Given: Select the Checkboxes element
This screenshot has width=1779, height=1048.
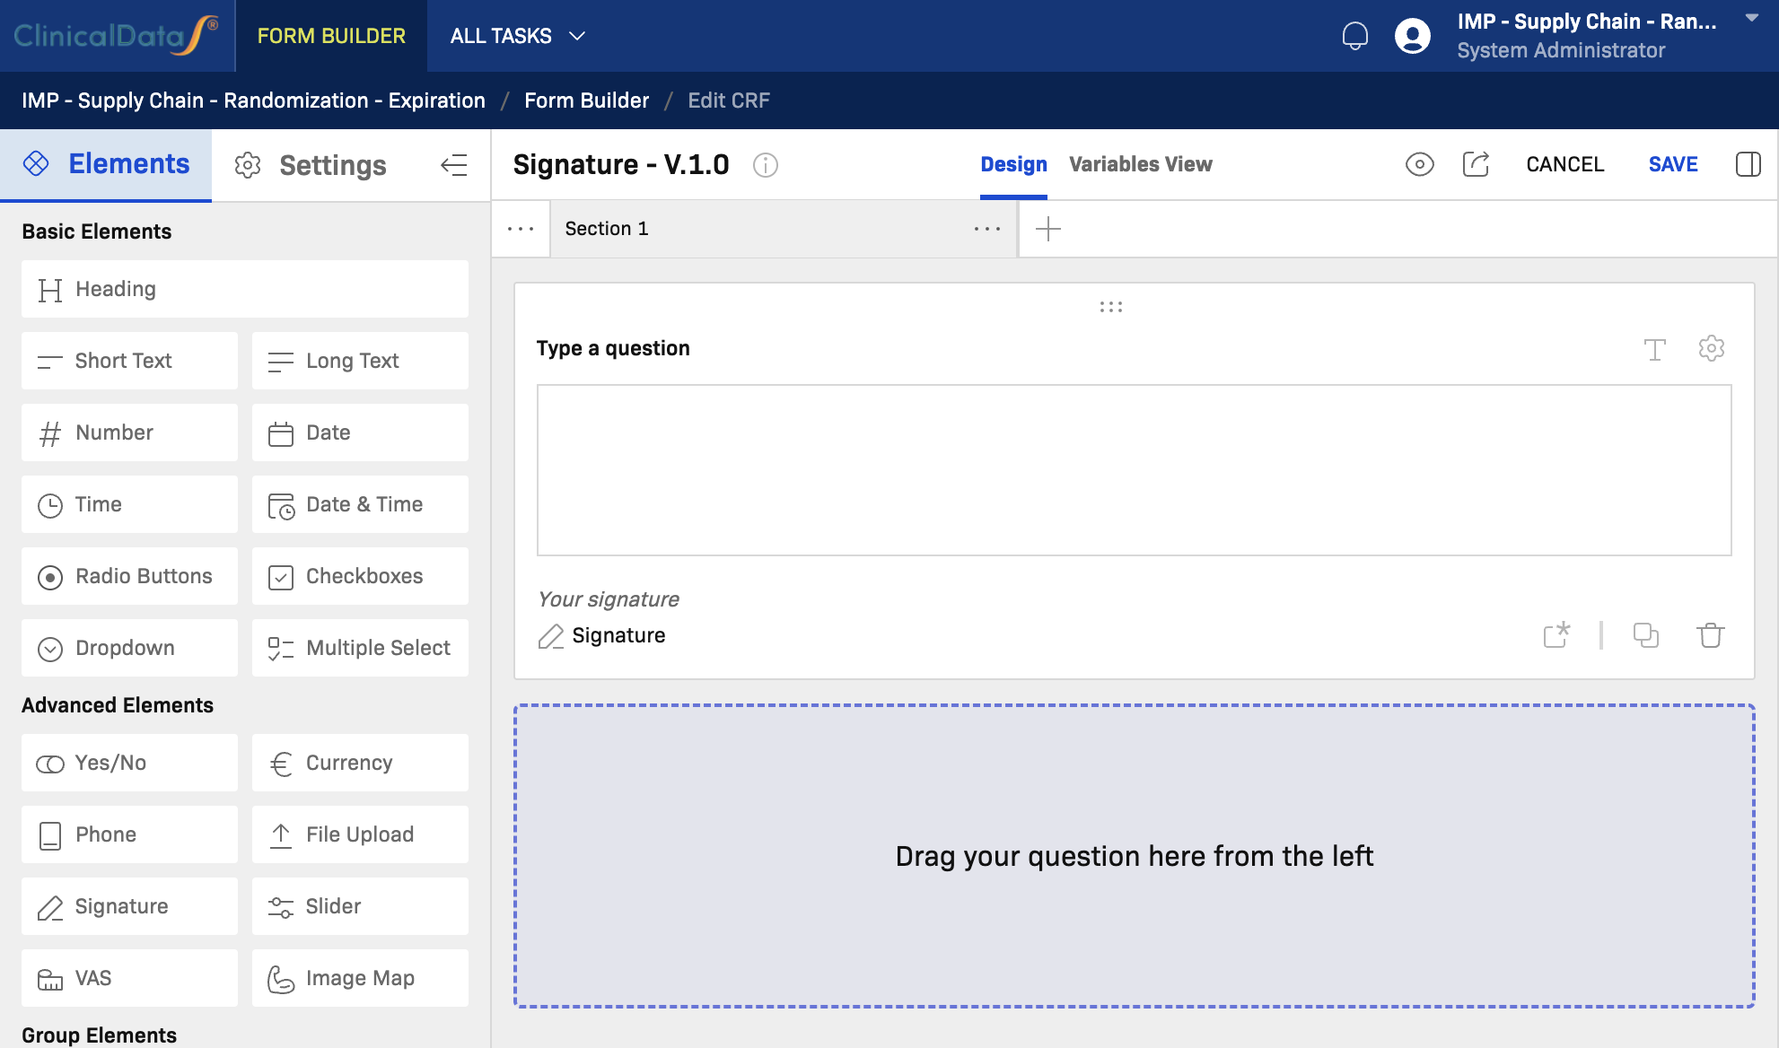Looking at the screenshot, I should pos(360,576).
